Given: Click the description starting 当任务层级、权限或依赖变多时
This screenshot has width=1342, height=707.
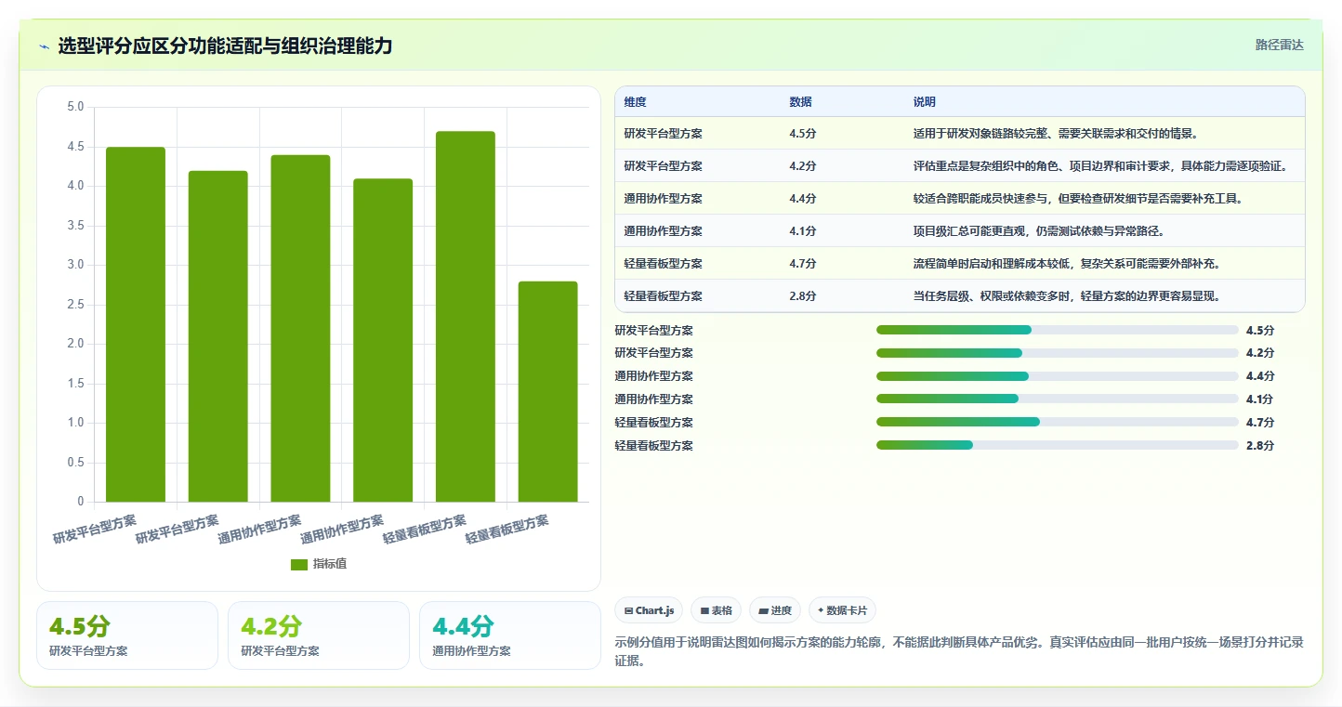Looking at the screenshot, I should [1066, 296].
